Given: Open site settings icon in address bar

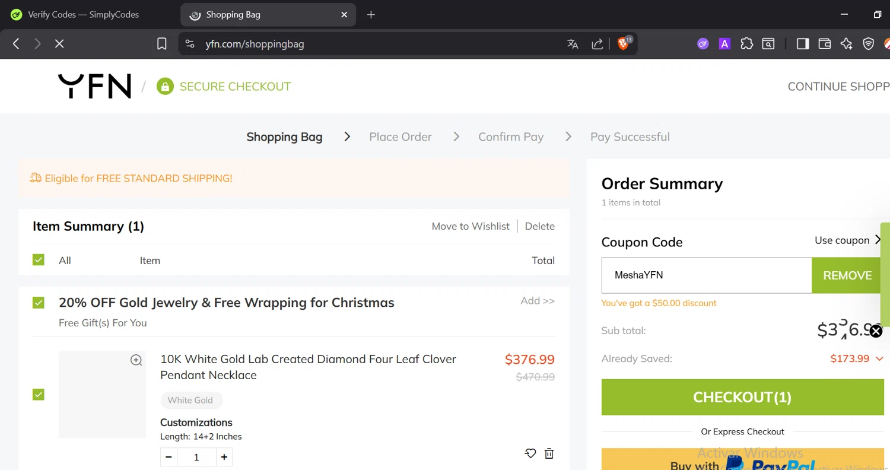Looking at the screenshot, I should [189, 43].
